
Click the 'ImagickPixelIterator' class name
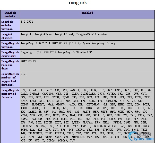click(92, 34)
